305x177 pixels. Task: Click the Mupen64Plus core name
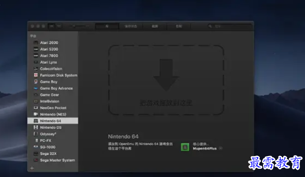205,148
